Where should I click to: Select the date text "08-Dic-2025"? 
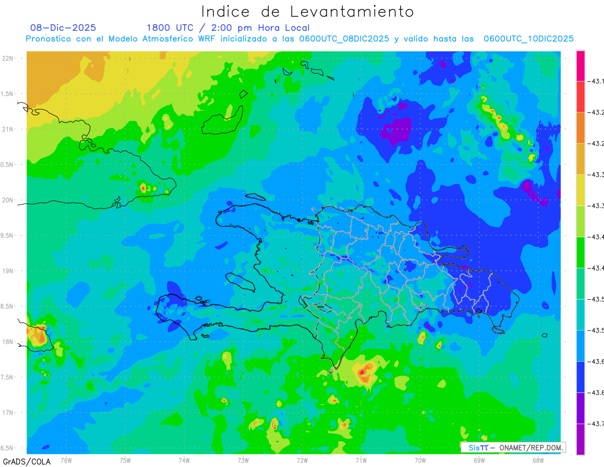(x=63, y=28)
